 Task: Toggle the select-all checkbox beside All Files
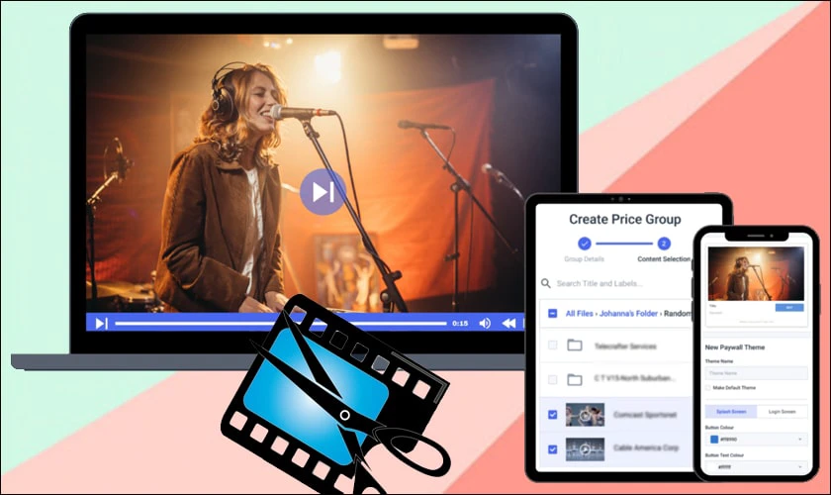(x=552, y=314)
